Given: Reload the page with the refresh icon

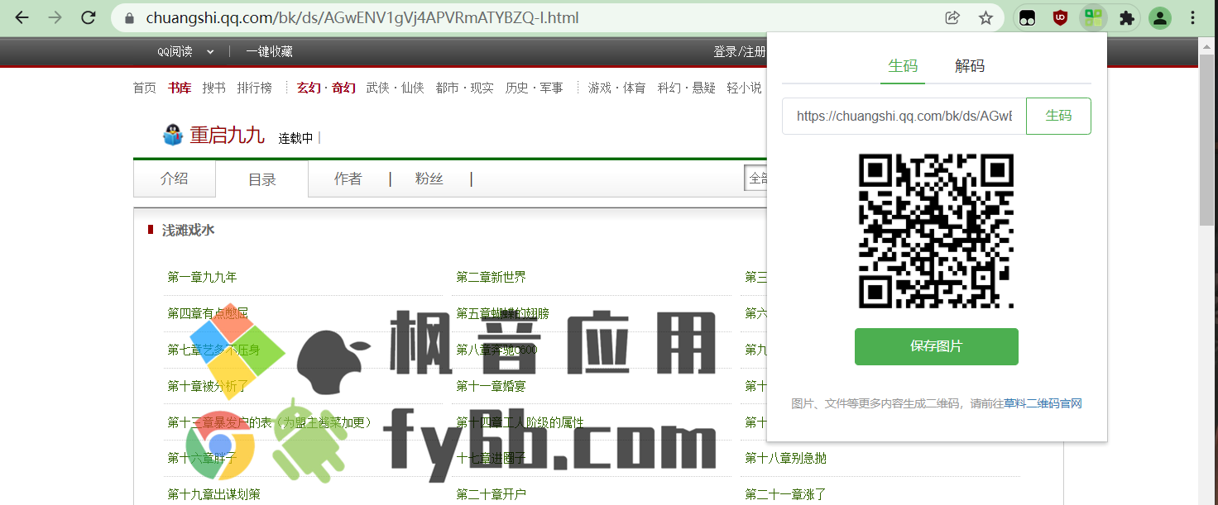Looking at the screenshot, I should [x=89, y=17].
